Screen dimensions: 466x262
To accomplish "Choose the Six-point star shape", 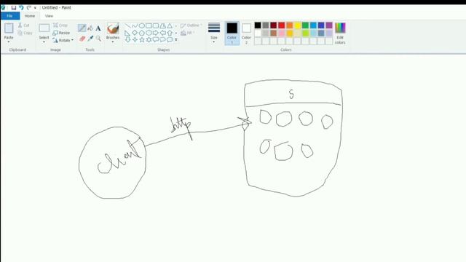I will pos(149,39).
